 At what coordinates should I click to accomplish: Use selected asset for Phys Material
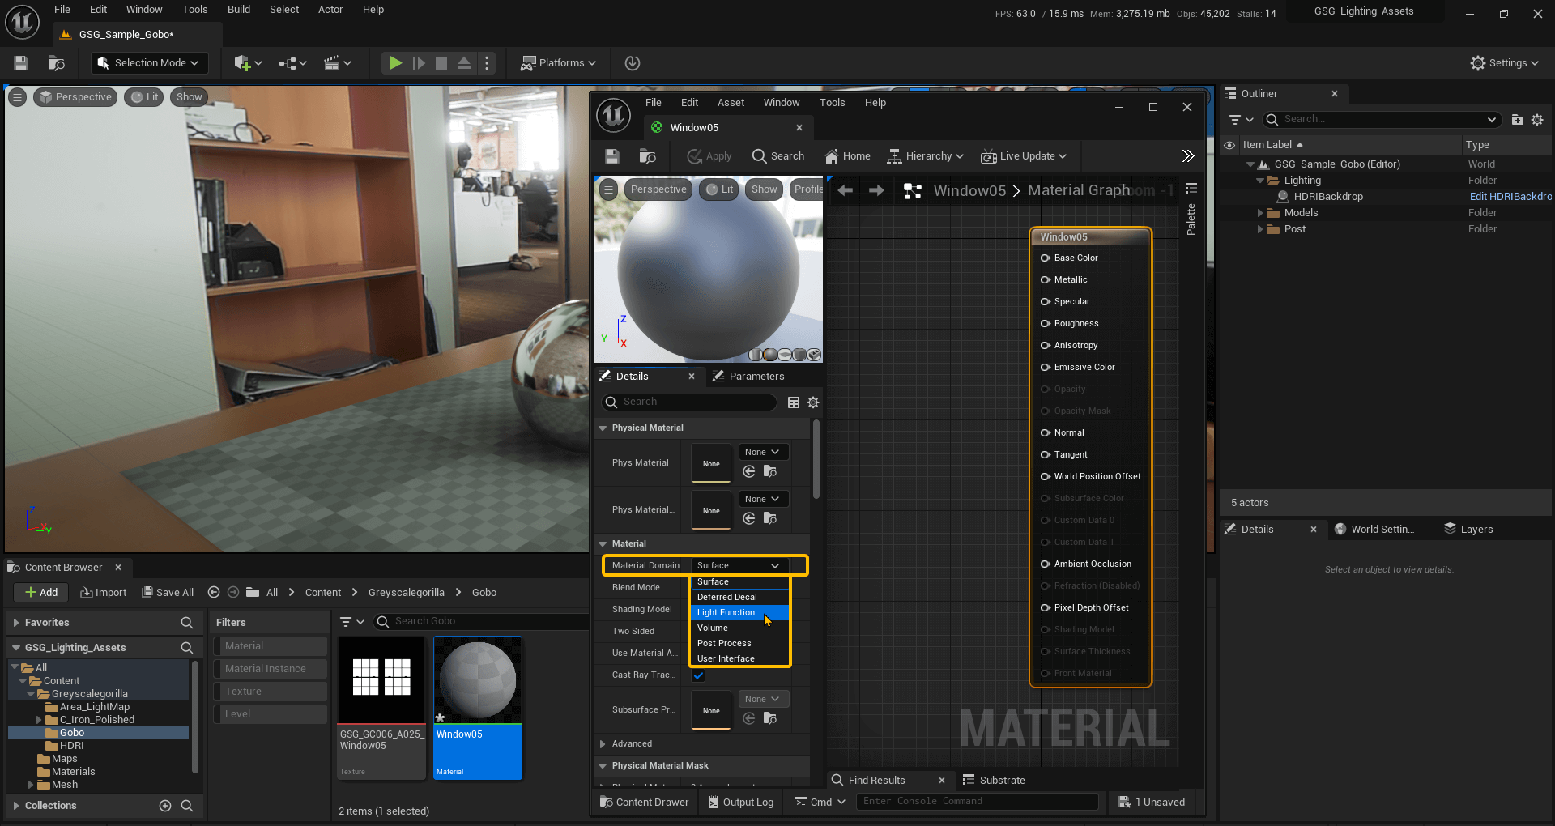(x=749, y=471)
